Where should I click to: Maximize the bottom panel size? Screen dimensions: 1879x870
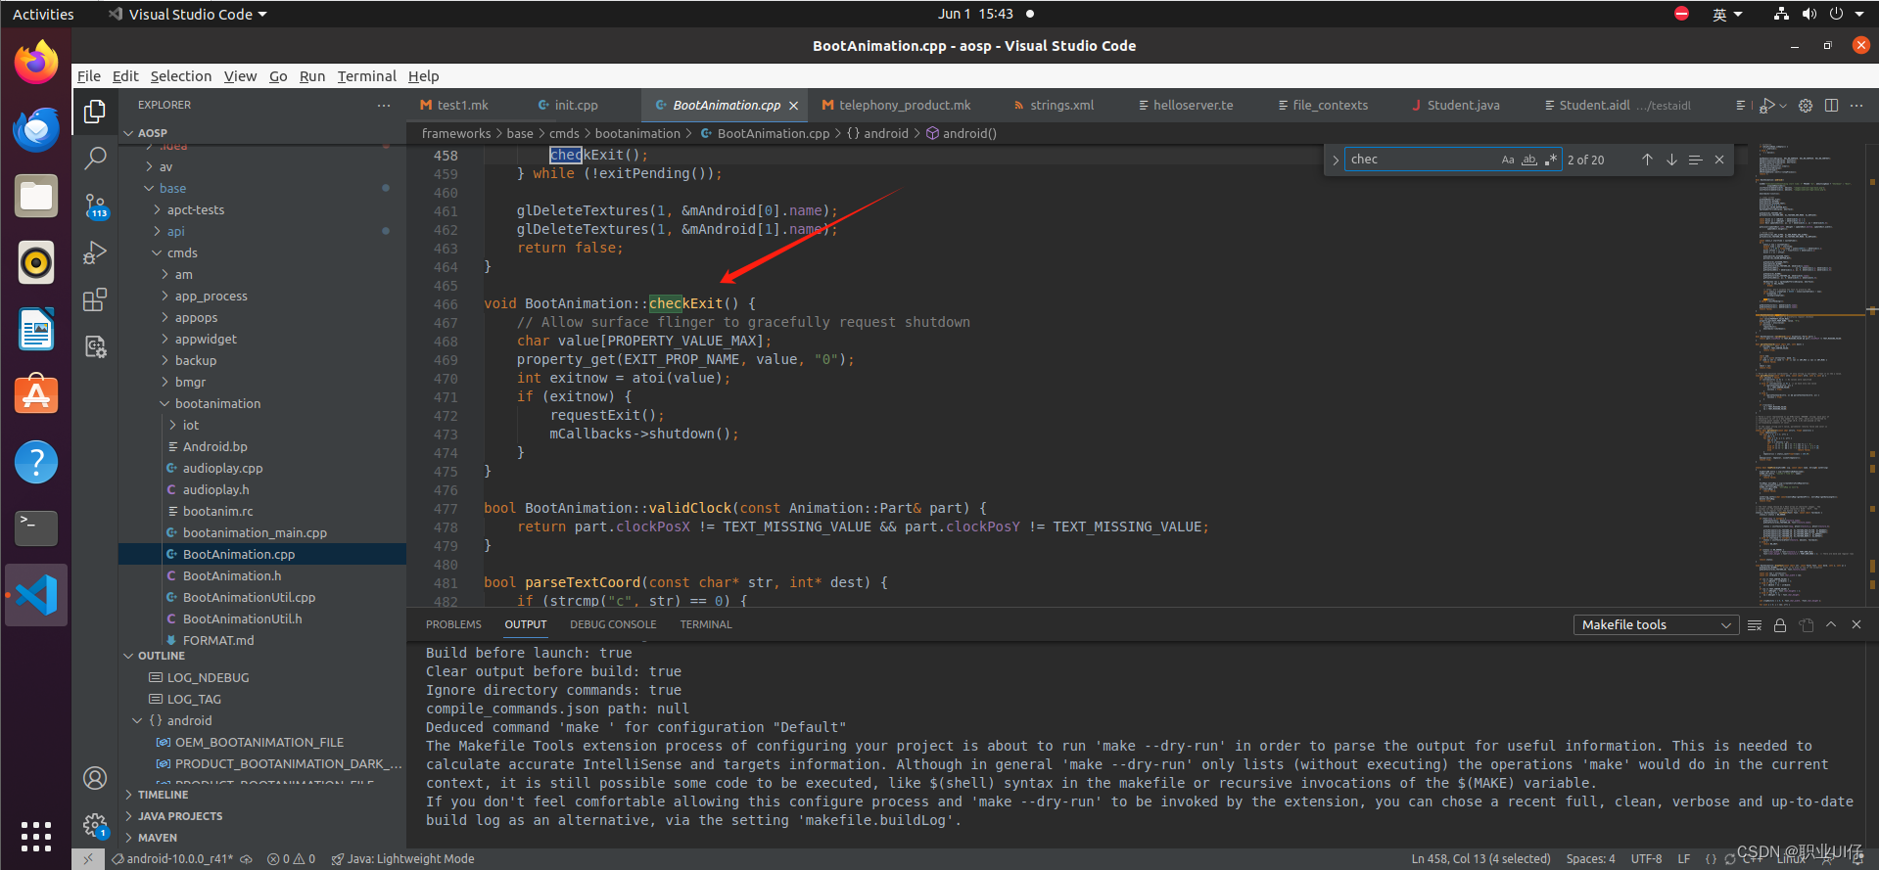pos(1831,624)
